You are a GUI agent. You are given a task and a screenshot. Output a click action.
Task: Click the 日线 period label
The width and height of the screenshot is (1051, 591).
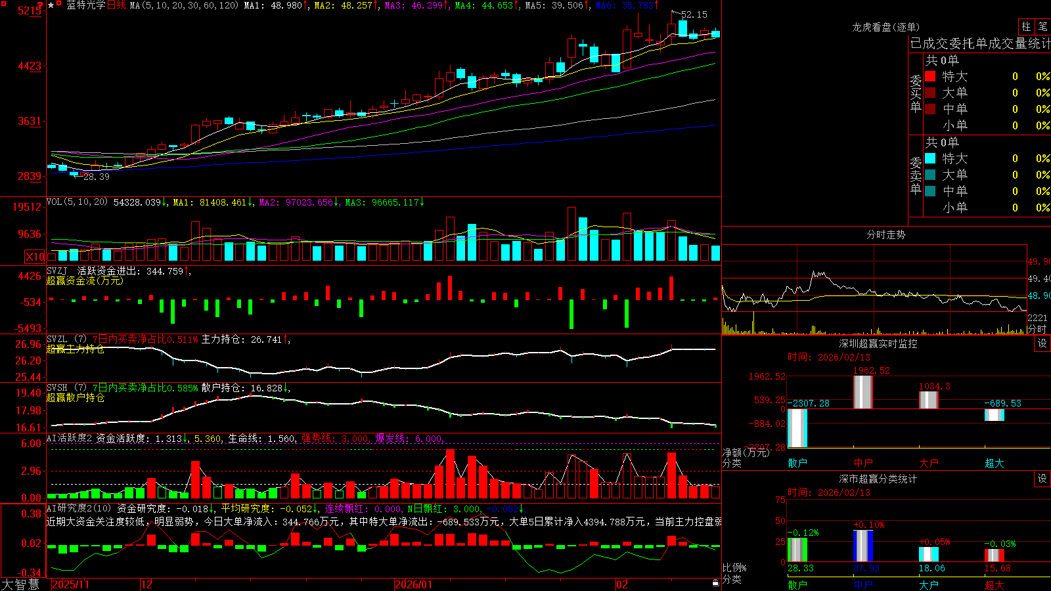116,5
